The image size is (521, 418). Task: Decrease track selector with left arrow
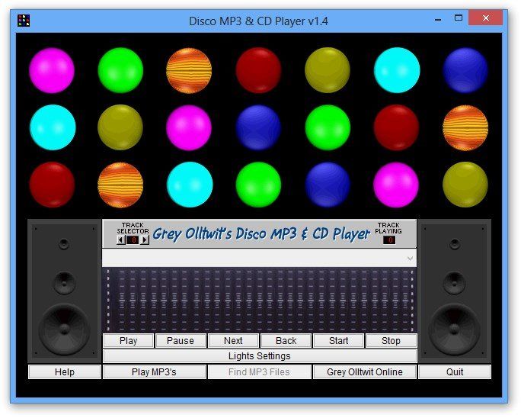pyautogui.click(x=121, y=240)
